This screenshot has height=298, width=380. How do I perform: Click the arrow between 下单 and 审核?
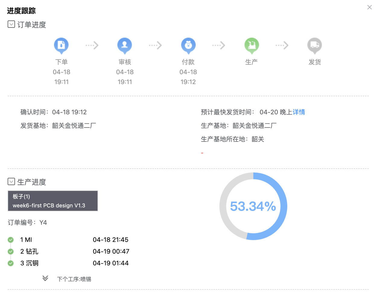pyautogui.click(x=92, y=45)
